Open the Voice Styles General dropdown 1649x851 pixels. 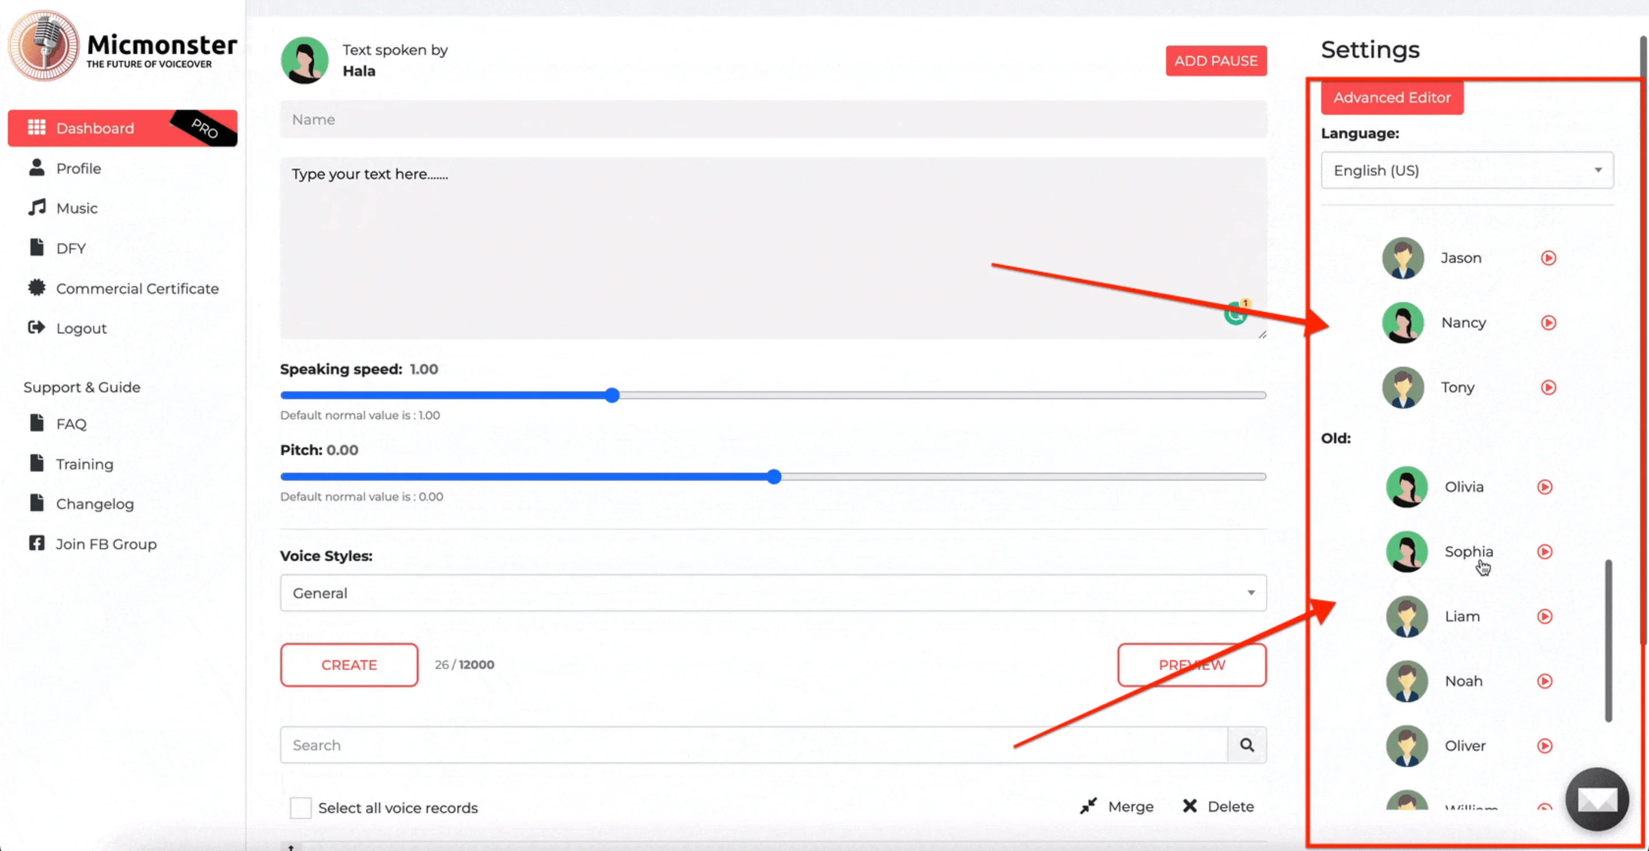tap(774, 593)
